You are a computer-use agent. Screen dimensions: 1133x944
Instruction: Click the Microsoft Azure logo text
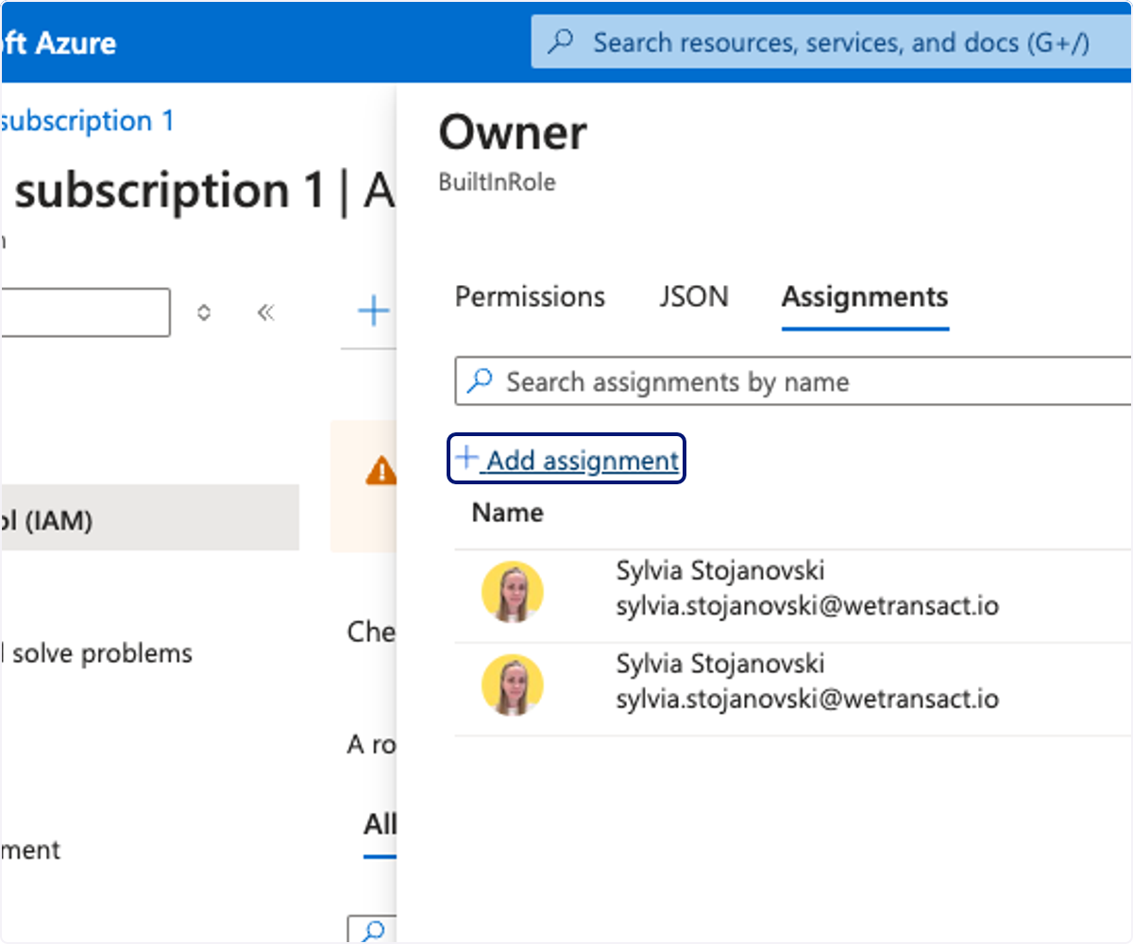pos(59,42)
